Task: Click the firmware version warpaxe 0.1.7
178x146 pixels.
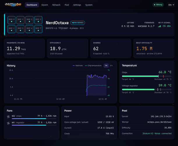Action: [x=146, y=26]
